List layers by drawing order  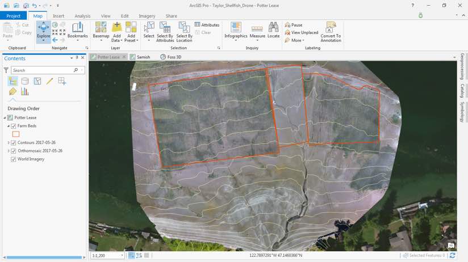tap(13, 81)
